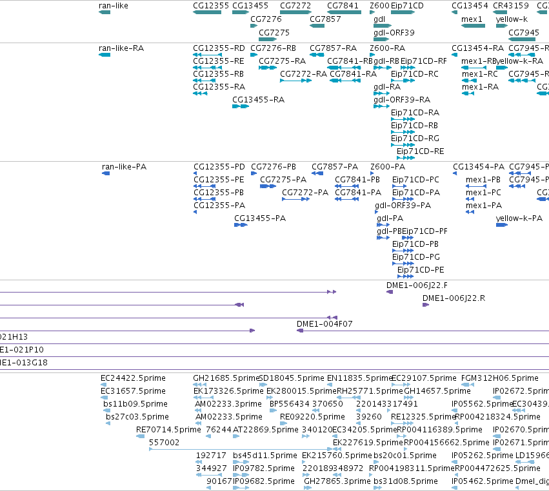Select transcript Eip71CD-RF
Image resolution: width=549 pixels, height=491 pixels.
(424, 61)
